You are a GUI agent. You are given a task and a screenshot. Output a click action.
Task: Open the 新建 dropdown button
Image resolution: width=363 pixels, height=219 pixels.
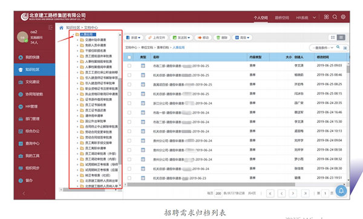pyautogui.click(x=133, y=38)
